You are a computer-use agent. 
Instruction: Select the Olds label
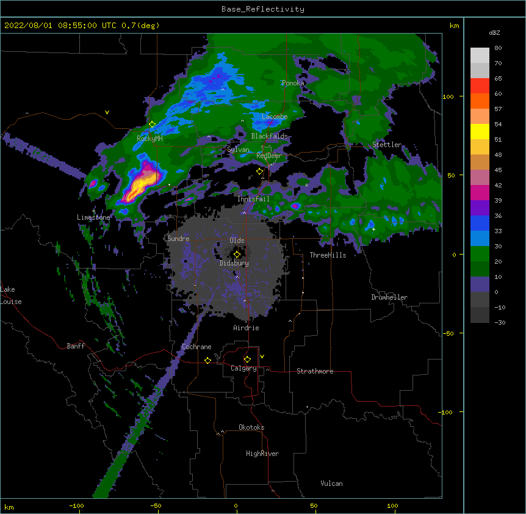pyautogui.click(x=237, y=241)
